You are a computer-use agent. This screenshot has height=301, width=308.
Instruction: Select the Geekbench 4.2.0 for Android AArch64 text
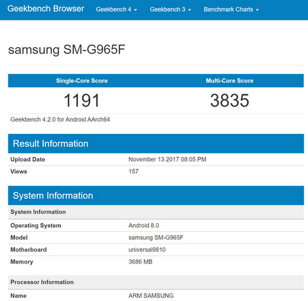click(x=60, y=119)
